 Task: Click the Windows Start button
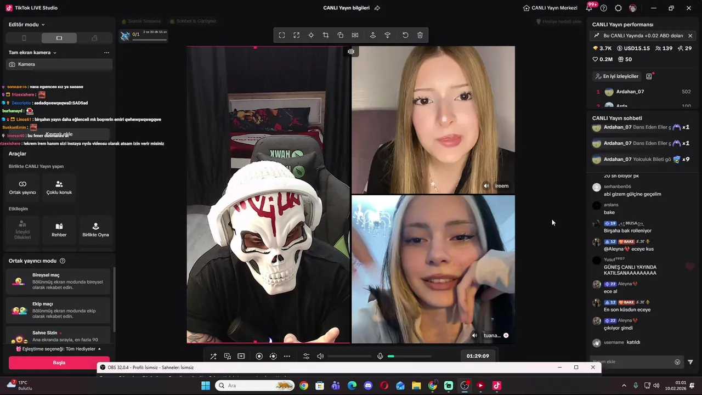tap(206, 386)
